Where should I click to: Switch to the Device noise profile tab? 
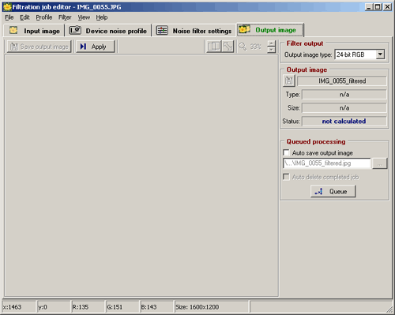[x=108, y=31]
